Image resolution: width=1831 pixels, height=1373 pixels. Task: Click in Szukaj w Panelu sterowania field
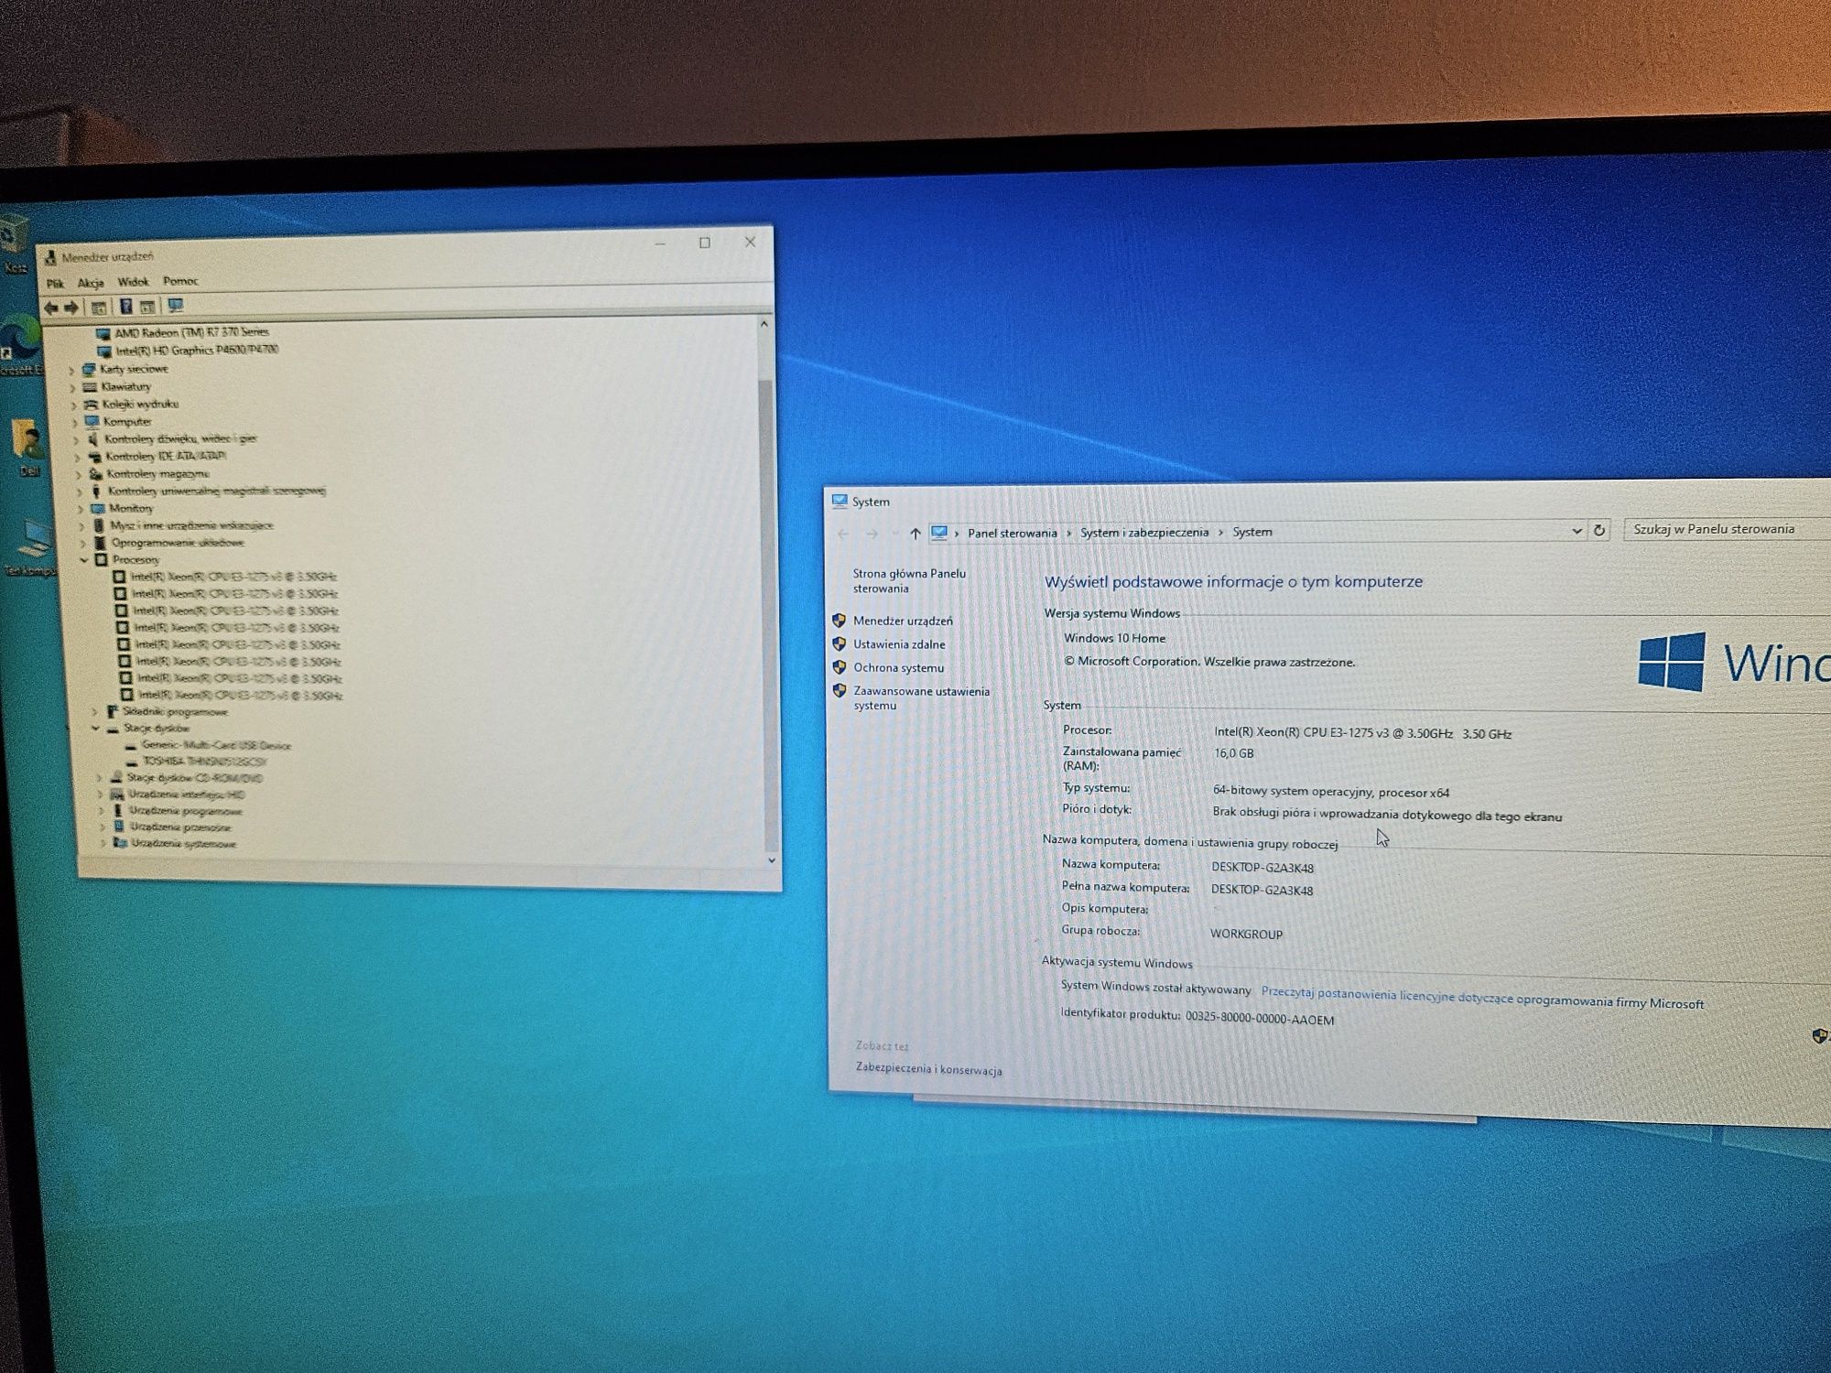point(1727,529)
